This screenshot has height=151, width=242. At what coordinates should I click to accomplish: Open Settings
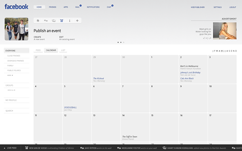pyautogui.click(x=218, y=7)
